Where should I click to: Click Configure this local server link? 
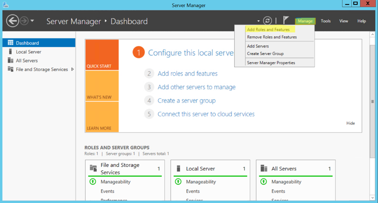click(x=191, y=53)
